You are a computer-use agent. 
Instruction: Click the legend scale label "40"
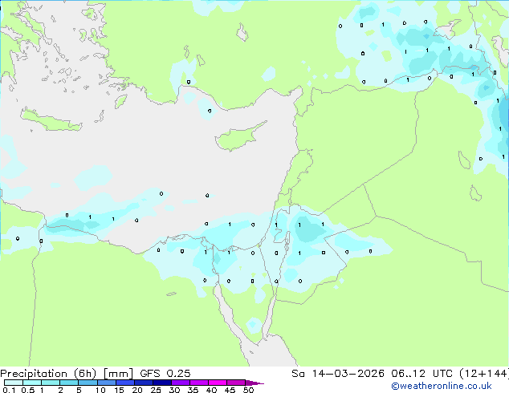211,390
